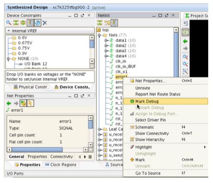Viewport: 213px width, 183px height.
Task: Expand the data3 bus in Netlist
Action: pos(106,51)
